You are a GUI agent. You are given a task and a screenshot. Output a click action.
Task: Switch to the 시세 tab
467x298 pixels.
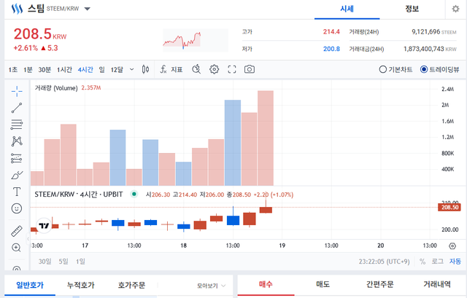(347, 9)
